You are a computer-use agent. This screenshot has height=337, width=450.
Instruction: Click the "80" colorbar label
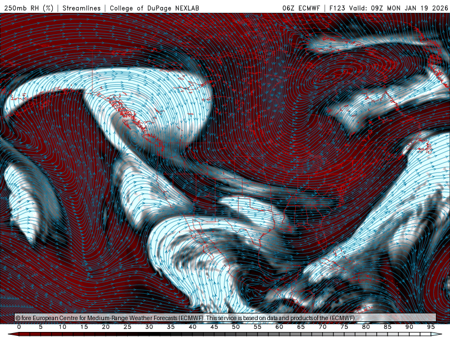coord(366,327)
